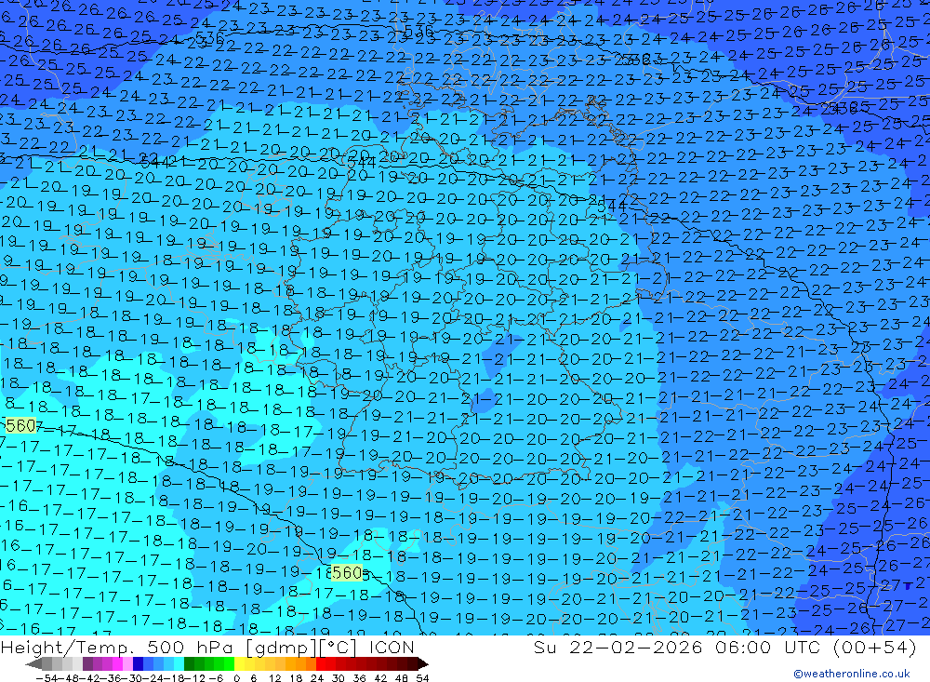The image size is (930, 682).
Task: Click the '-48' legend scale label
Action: 69,678
